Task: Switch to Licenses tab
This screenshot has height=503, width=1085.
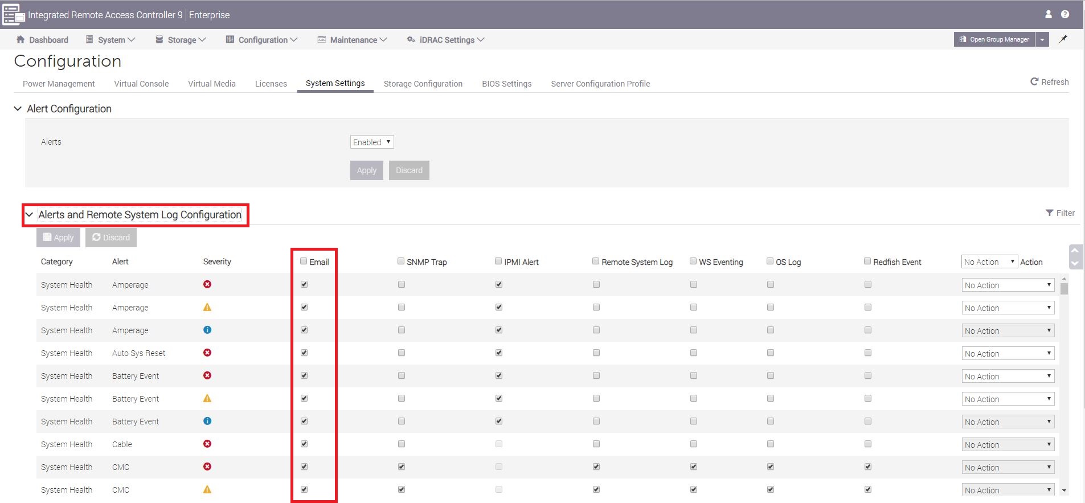Action: (x=271, y=84)
